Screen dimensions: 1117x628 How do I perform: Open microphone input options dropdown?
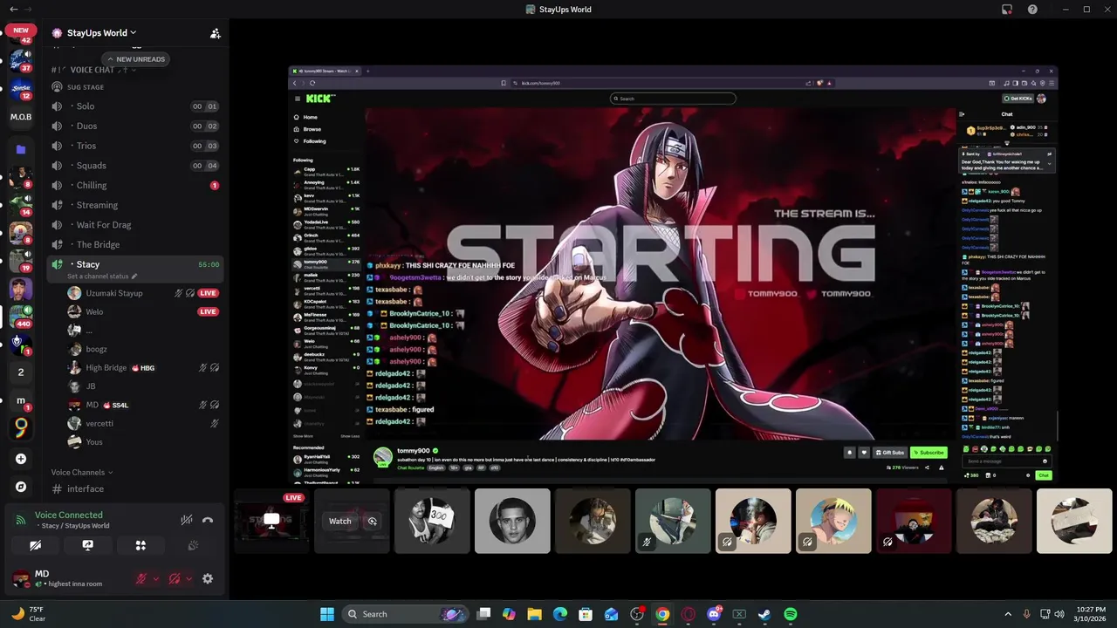[156, 578]
